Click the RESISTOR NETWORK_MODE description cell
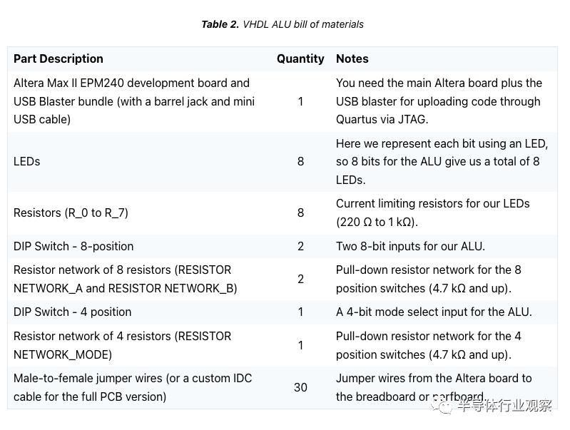This screenshot has height=430, width=570. pyautogui.click(x=123, y=345)
